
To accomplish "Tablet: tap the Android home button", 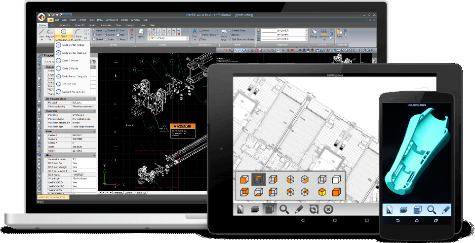I will pyautogui.click(x=335, y=221).
